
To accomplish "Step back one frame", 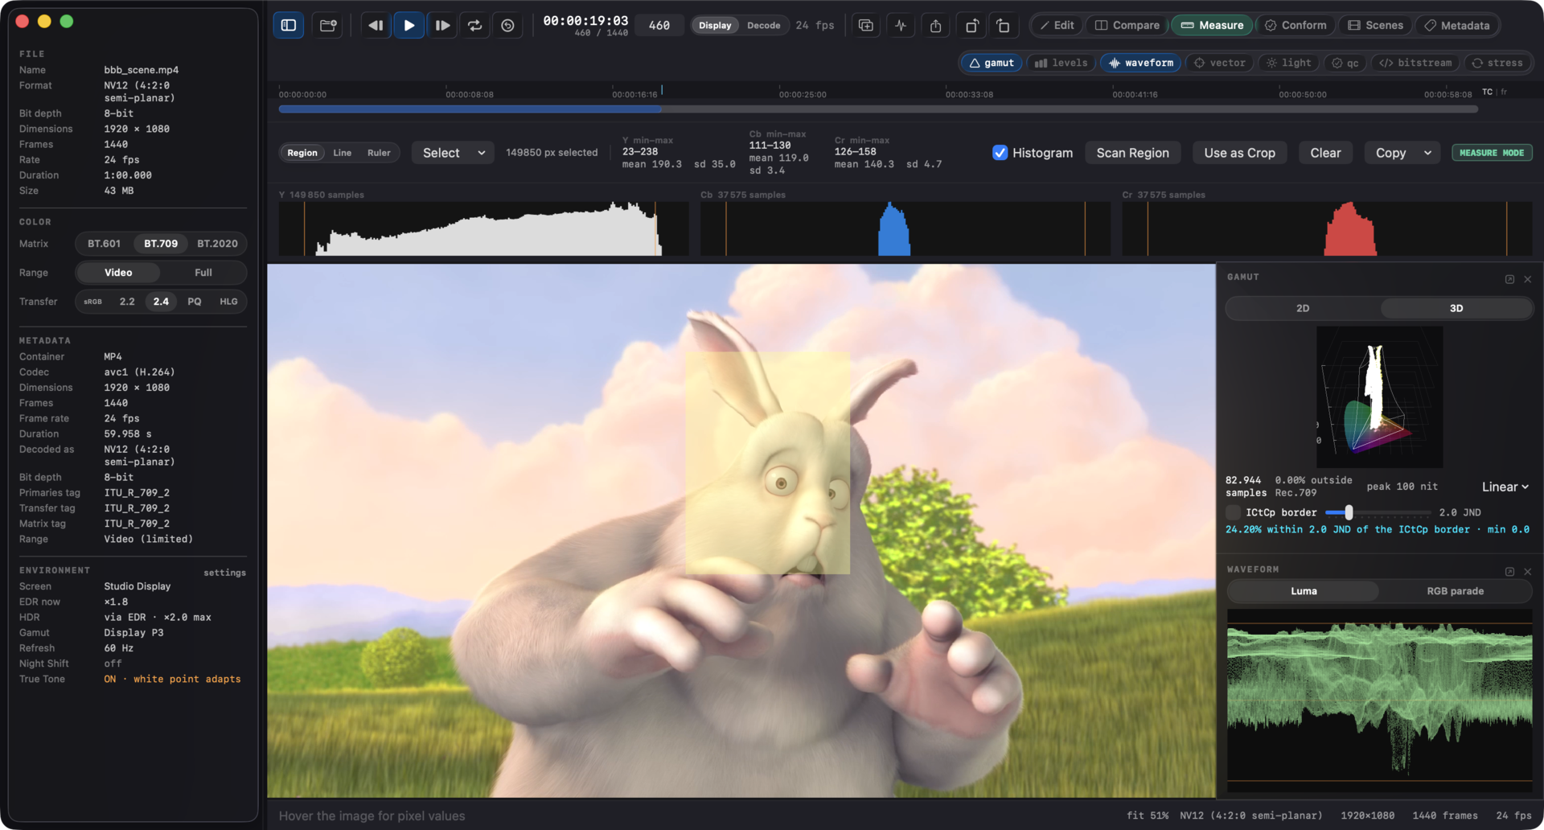I will click(376, 25).
